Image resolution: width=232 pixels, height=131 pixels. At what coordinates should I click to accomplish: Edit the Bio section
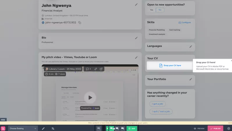136,38
